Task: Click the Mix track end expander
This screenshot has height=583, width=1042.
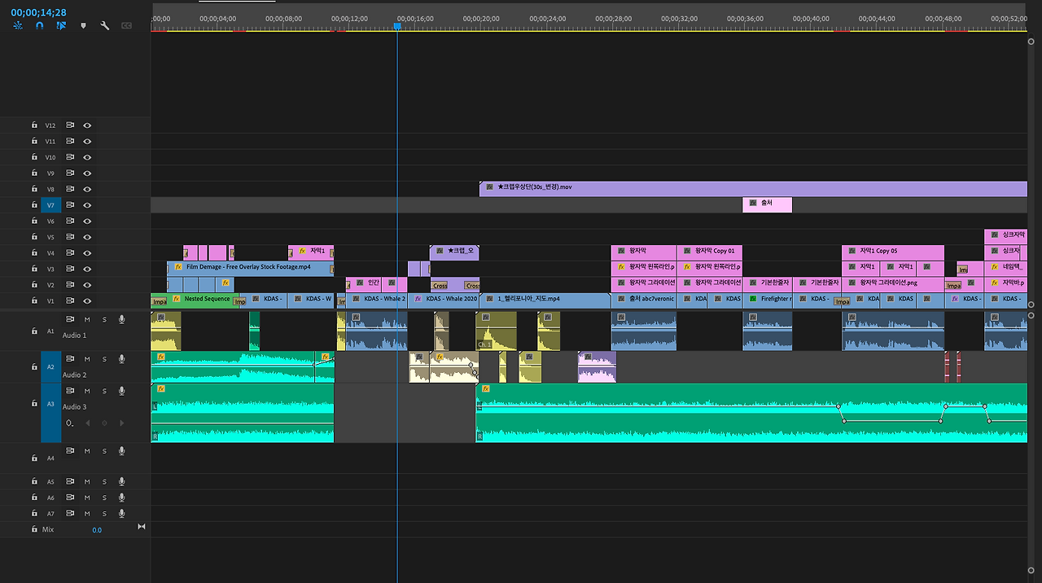Action: click(141, 527)
